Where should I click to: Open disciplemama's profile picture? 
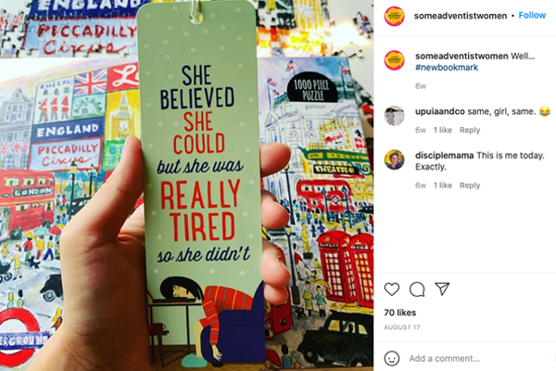395,160
